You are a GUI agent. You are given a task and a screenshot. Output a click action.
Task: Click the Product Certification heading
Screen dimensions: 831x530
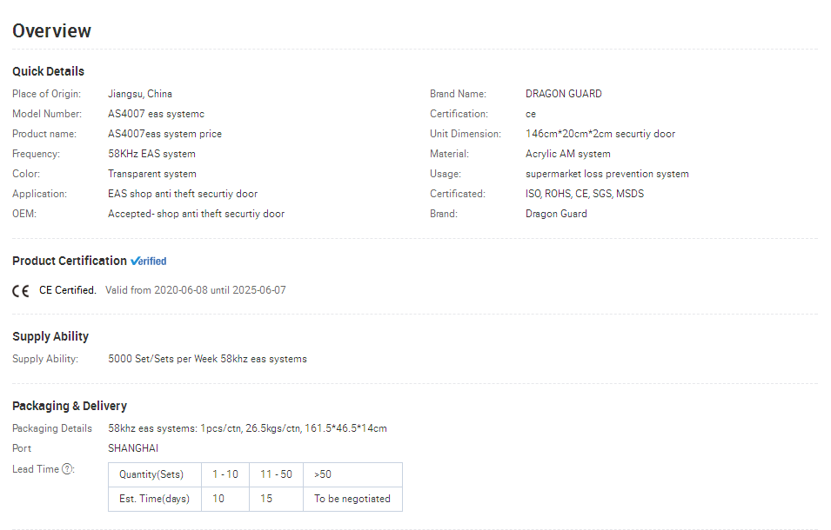pos(70,261)
